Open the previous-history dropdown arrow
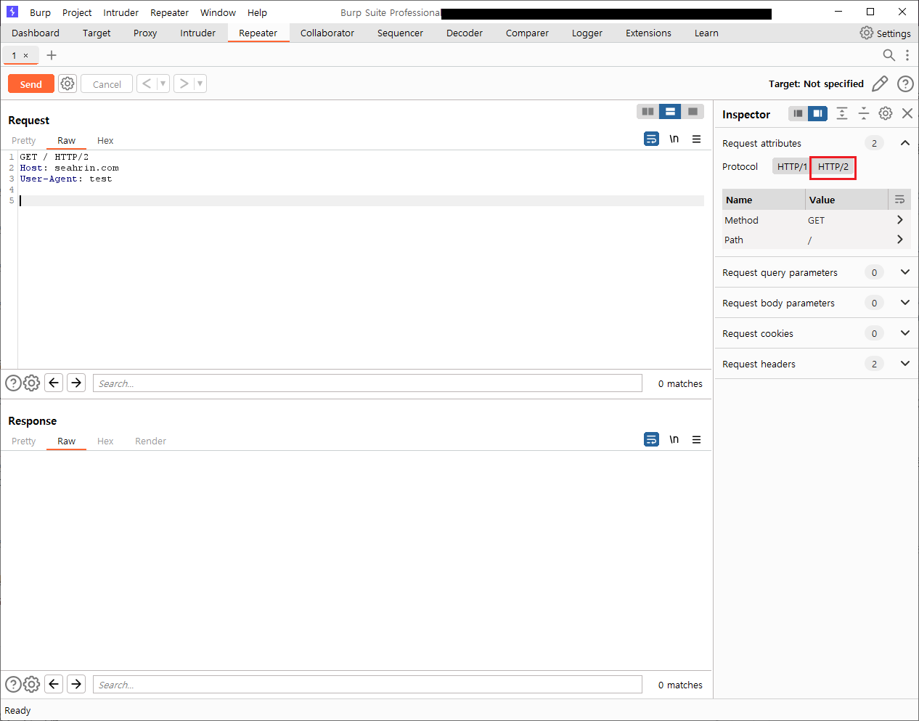The image size is (919, 721). tap(163, 83)
